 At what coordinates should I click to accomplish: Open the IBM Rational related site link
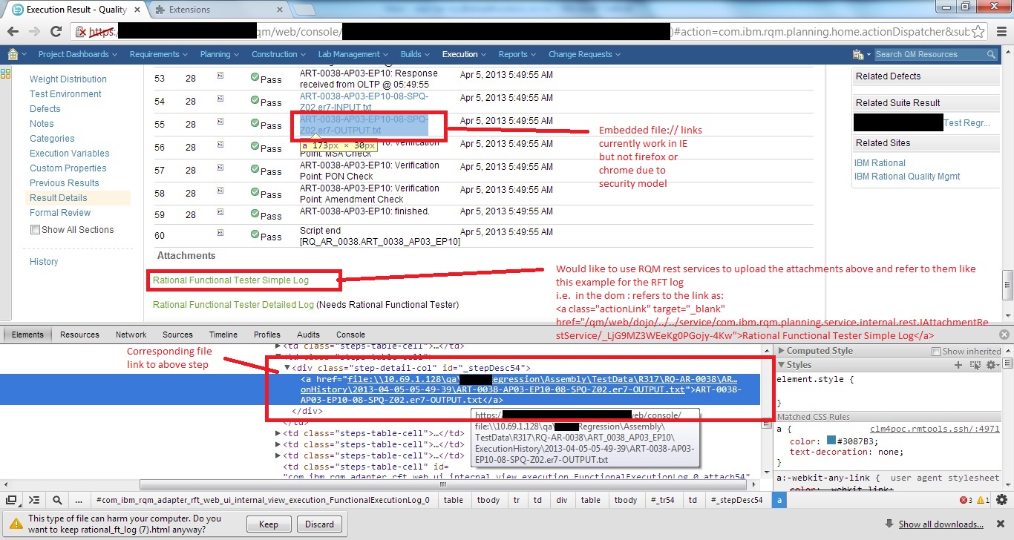click(880, 163)
